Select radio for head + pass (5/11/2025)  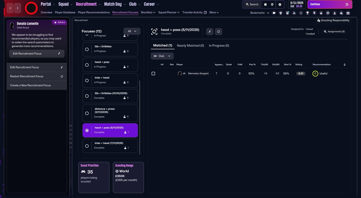87,131
